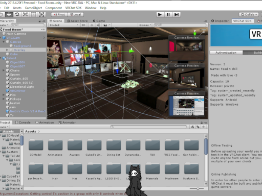The height and width of the screenshot is (196, 262).
Task: Select VRCCam in Hierarchy
Action: (13, 38)
